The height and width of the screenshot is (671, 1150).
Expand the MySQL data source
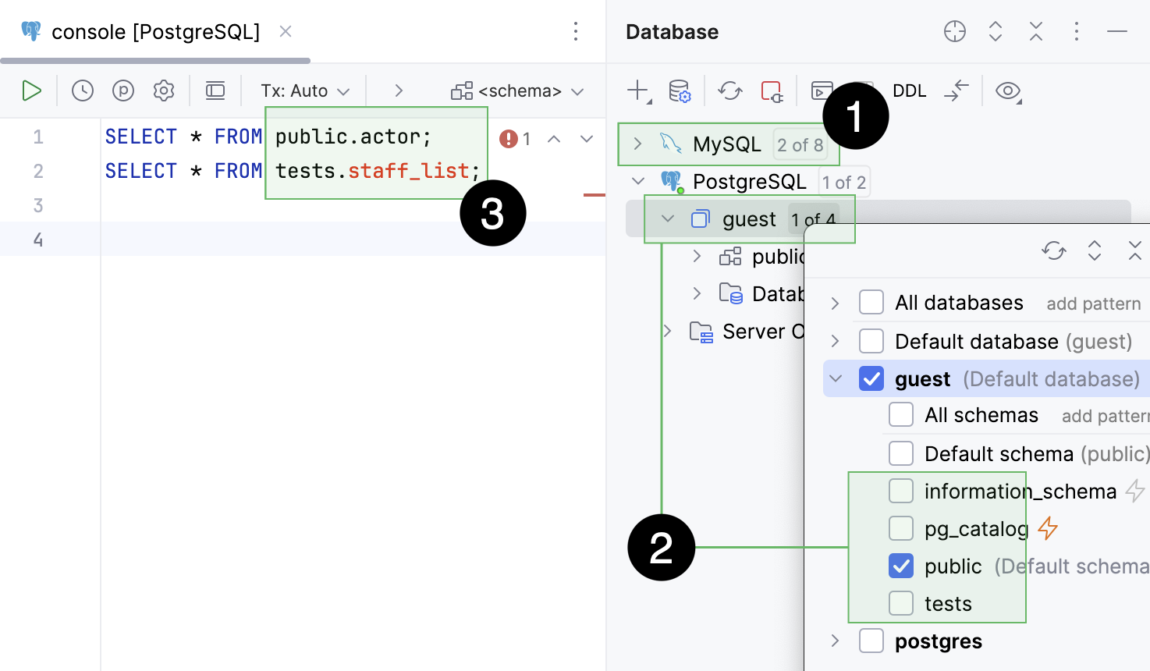[x=637, y=144]
